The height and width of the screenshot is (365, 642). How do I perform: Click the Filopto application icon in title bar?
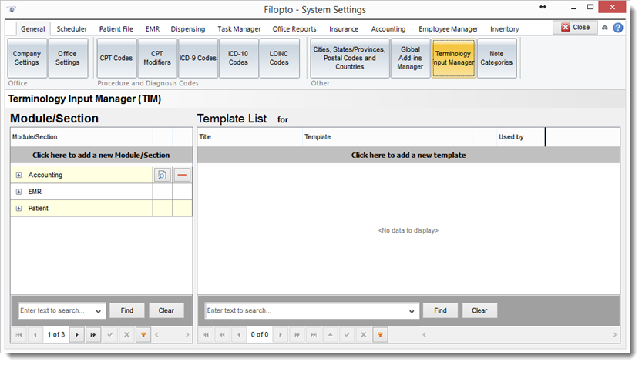coord(12,9)
